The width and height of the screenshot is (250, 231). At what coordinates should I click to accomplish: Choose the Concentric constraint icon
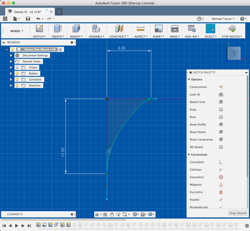[221, 177]
